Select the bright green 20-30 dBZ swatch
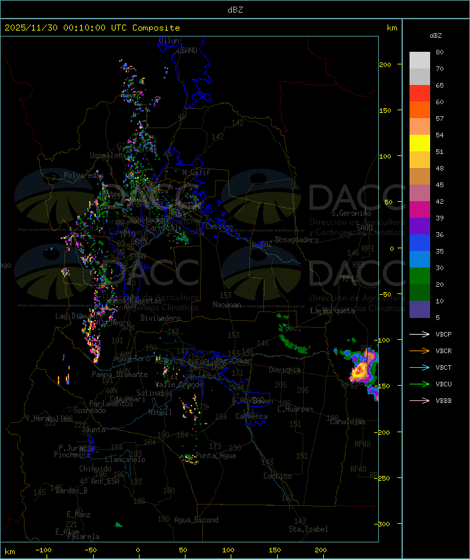The image size is (470, 559). tap(419, 276)
